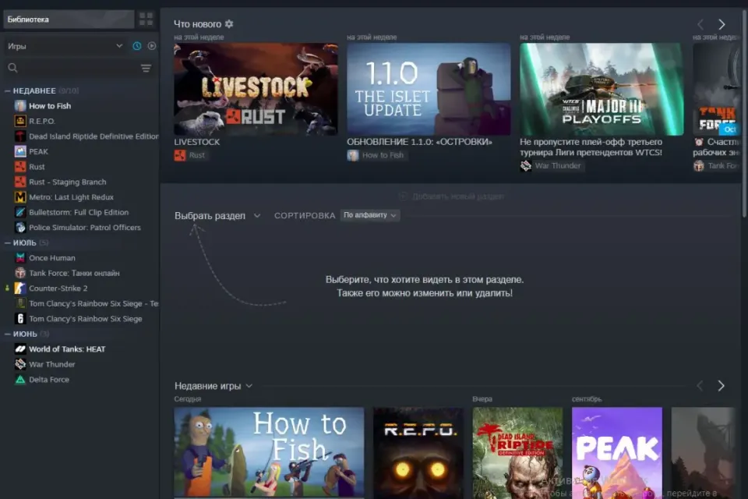The width and height of the screenshot is (748, 499).
Task: Collapse the ИЮНЬ group
Action: click(8, 334)
